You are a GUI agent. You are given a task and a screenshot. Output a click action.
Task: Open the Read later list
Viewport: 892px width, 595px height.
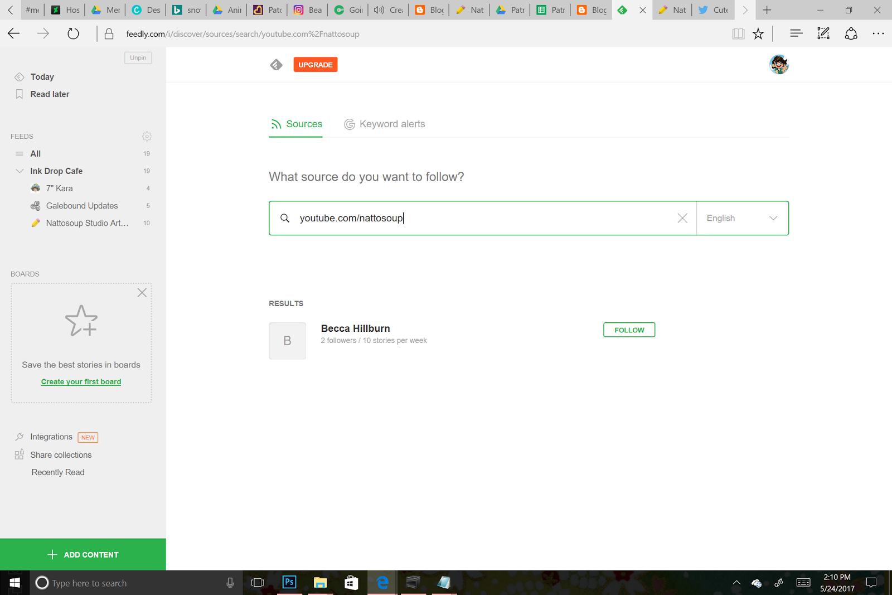[50, 94]
